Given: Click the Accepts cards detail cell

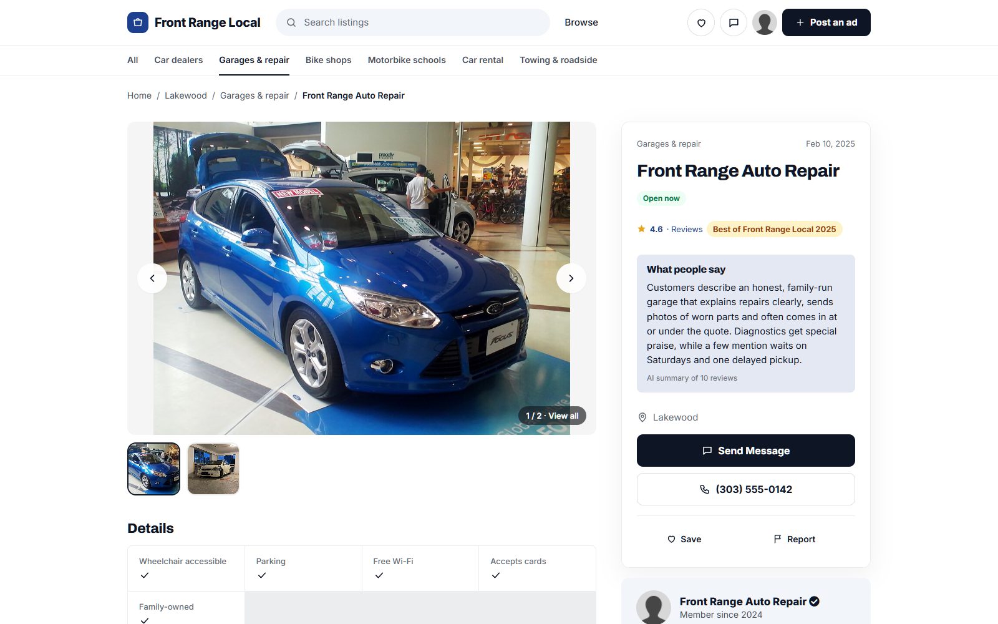Looking at the screenshot, I should tap(537, 568).
